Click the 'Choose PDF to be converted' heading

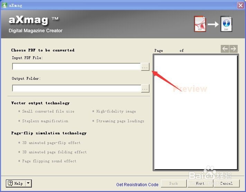tap(43, 50)
